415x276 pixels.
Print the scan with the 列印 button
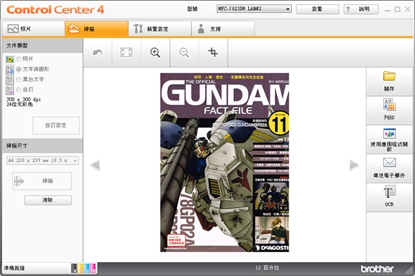(389, 109)
